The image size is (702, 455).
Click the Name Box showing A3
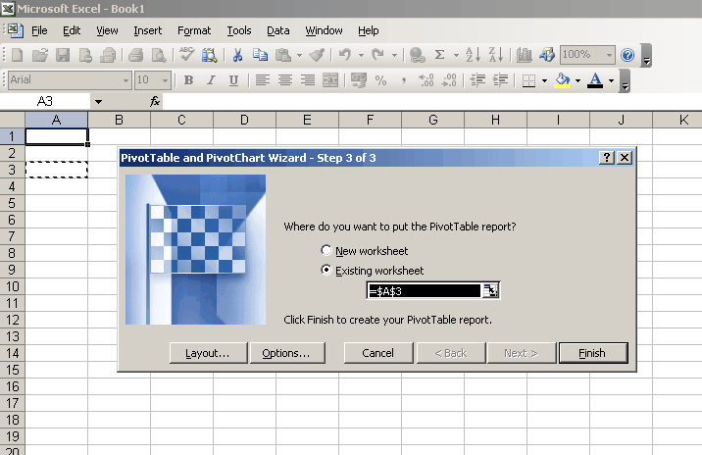click(x=45, y=102)
